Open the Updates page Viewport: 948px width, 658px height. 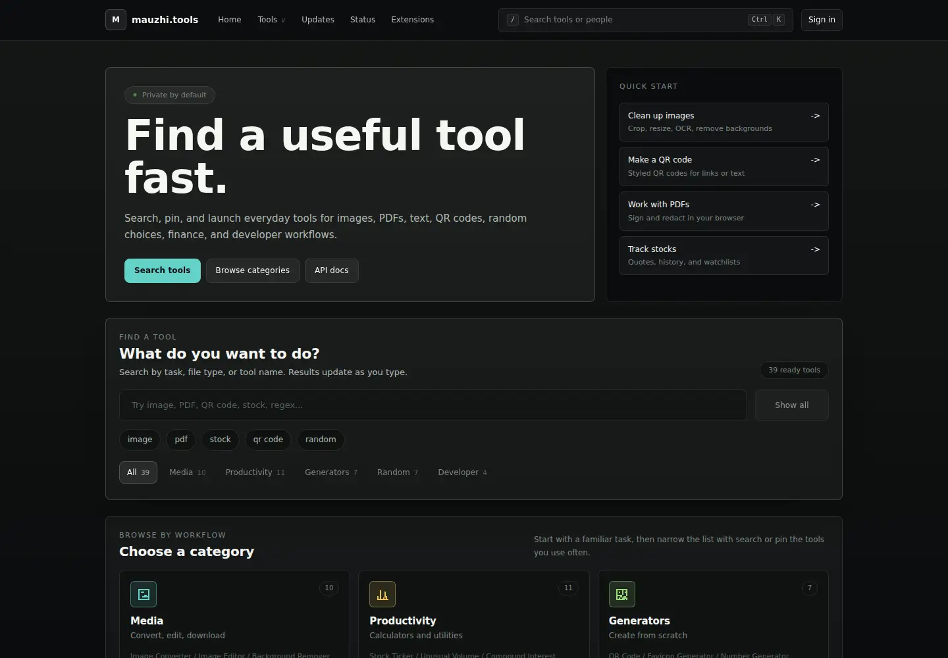pos(318,20)
